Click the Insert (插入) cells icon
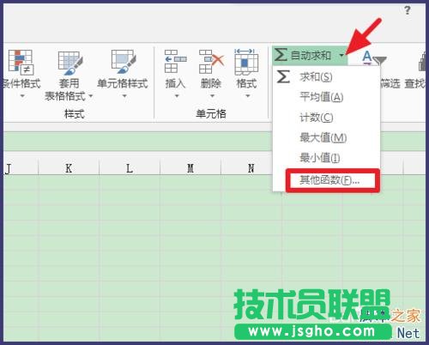429x345 pixels. coord(176,62)
